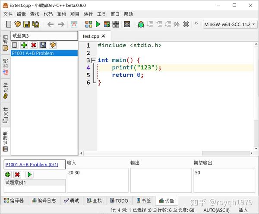The width and height of the screenshot is (259, 214).
Task: Run the program with the green play icon
Action: point(98,24)
